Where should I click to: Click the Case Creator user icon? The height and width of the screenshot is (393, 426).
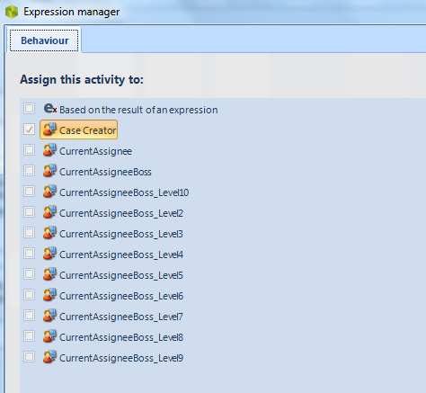coord(49,130)
